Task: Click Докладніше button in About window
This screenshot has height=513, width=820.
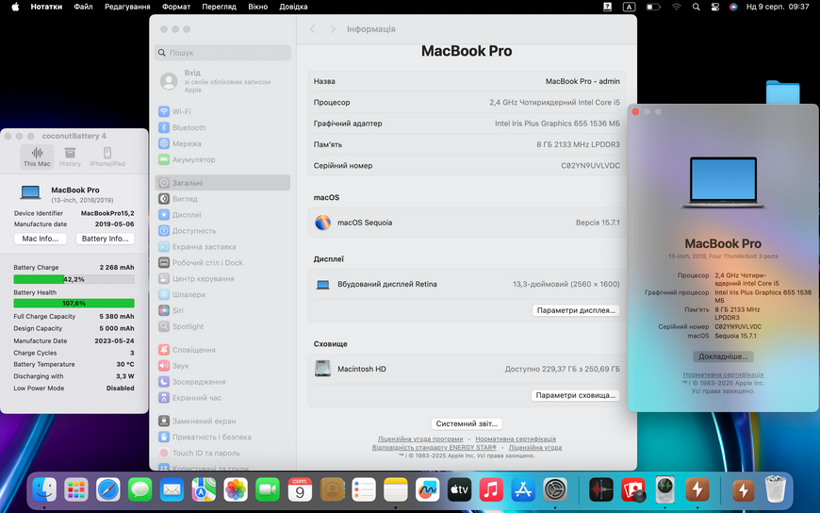Action: 723,356
